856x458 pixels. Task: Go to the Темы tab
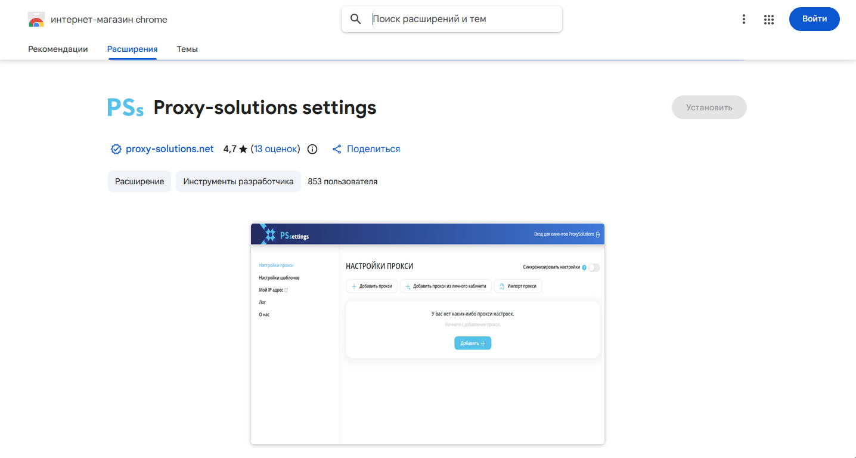tap(187, 49)
